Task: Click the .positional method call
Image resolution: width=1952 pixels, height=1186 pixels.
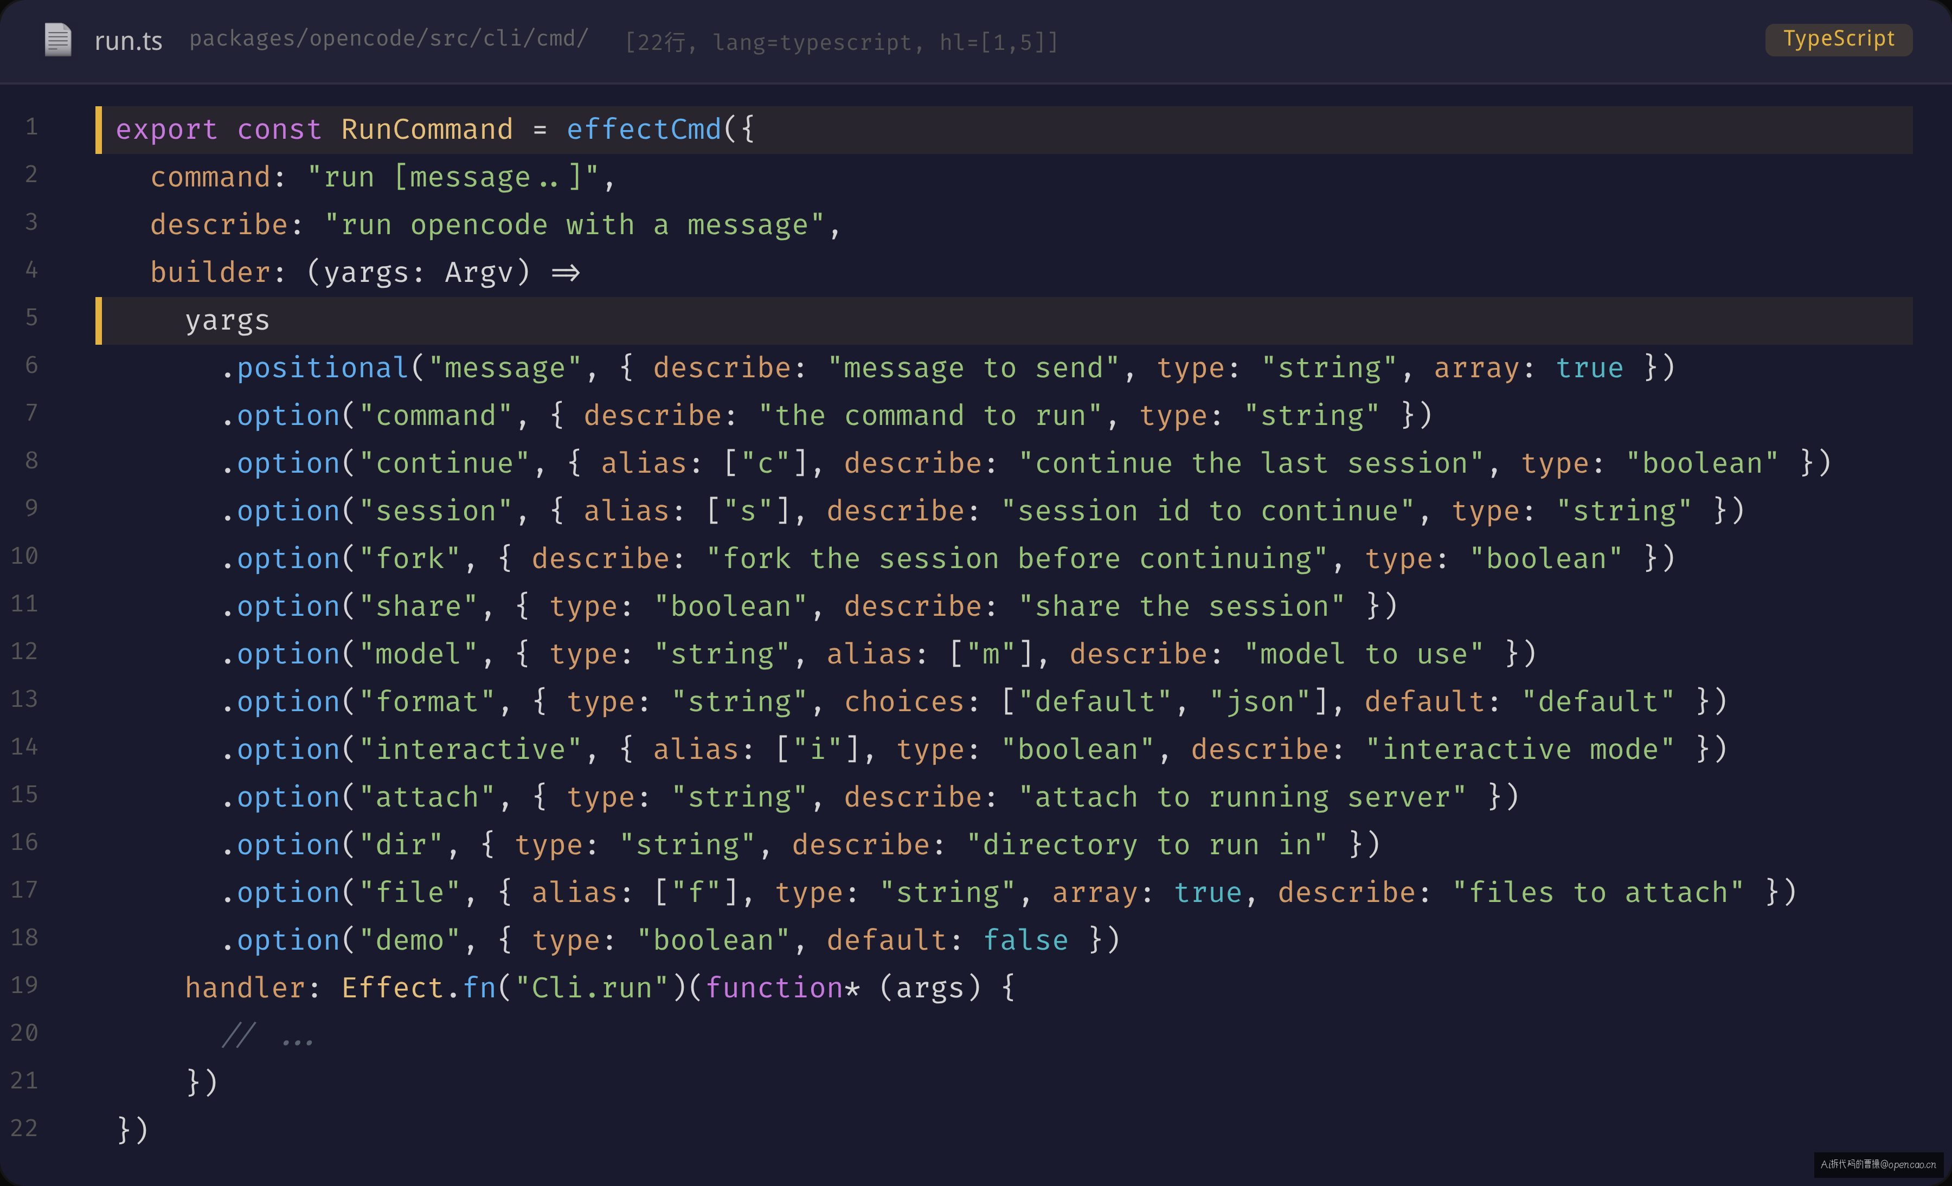Action: [314, 368]
